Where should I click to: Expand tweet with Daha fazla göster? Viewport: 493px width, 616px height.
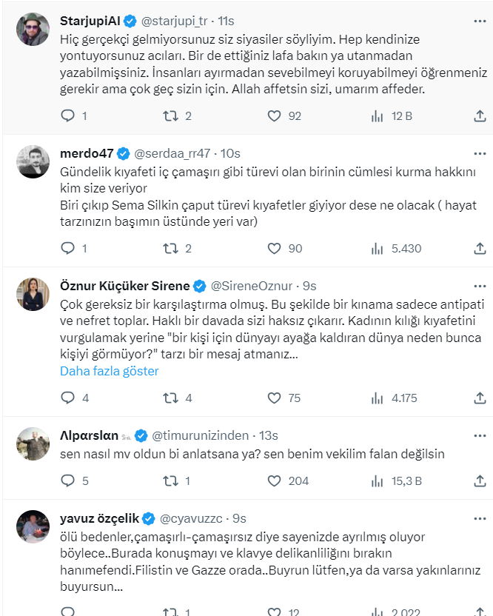tap(110, 371)
